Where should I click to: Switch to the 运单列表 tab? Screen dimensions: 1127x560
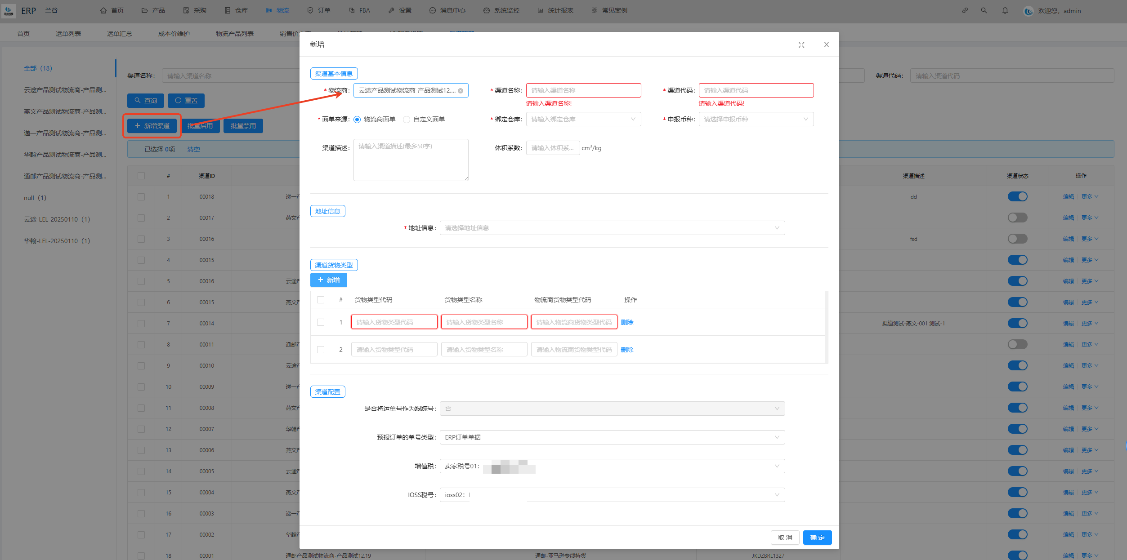coord(68,34)
